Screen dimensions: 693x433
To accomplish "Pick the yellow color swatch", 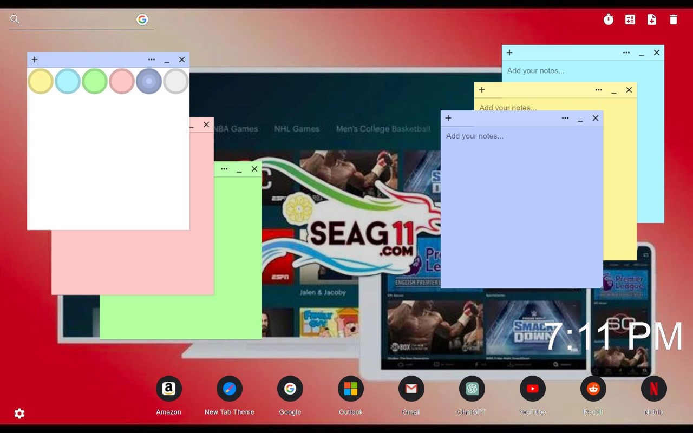I will click(x=41, y=81).
